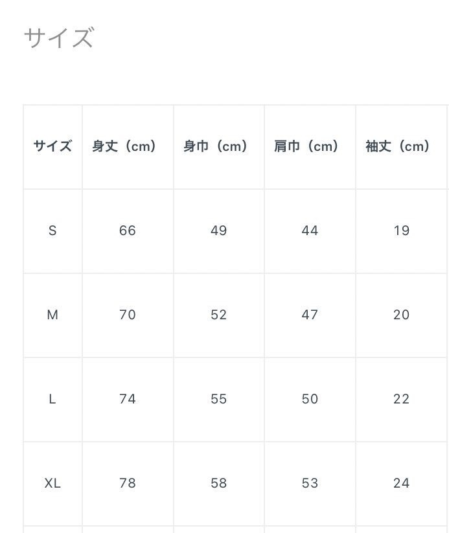The width and height of the screenshot is (449, 533).
Task: Select the M size row label
Action: 52,315
